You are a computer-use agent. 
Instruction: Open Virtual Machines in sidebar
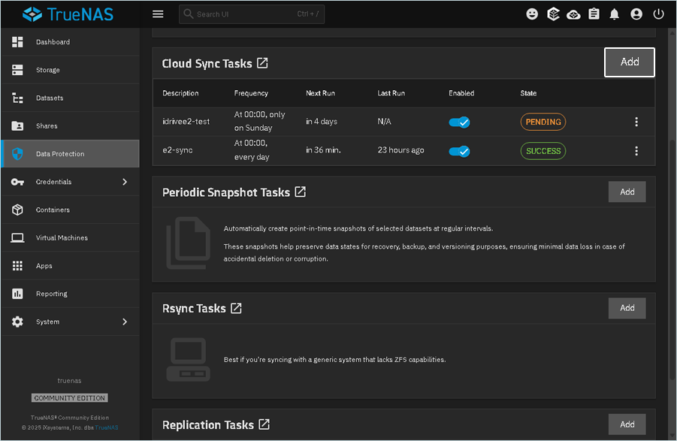coord(62,237)
